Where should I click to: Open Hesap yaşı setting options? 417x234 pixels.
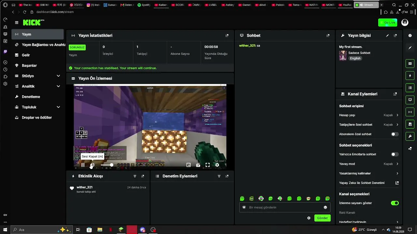click(369, 115)
